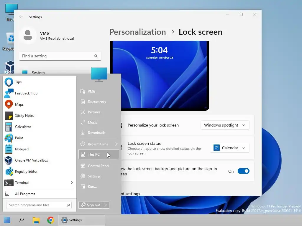Launch Oracle VM VirtualBox from start menu
302x226 pixels.
click(x=39, y=160)
